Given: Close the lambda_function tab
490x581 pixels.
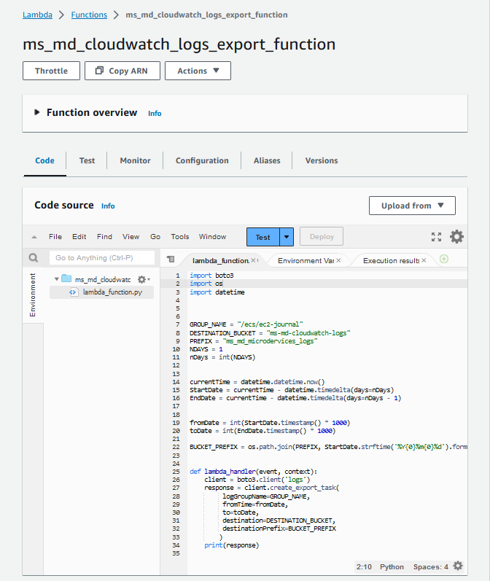Looking at the screenshot, I should (253, 260).
